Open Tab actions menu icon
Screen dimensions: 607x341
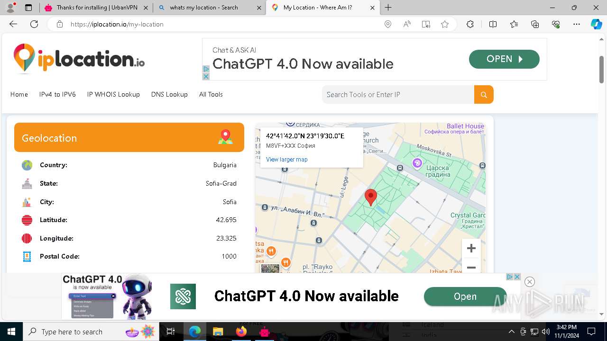pyautogui.click(x=28, y=8)
